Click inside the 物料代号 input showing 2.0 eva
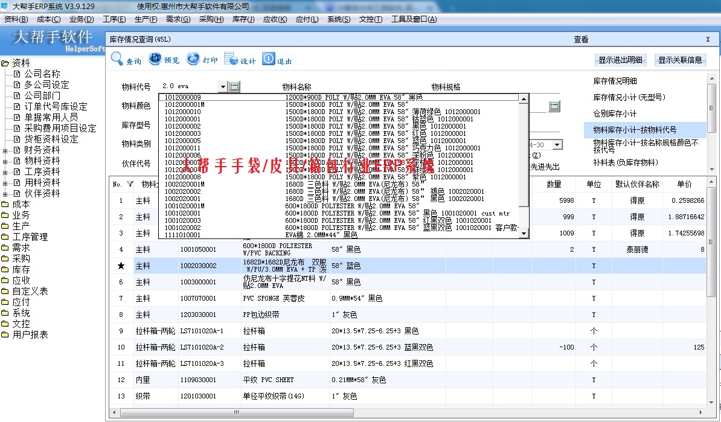The height and width of the screenshot is (422, 721). (x=188, y=86)
